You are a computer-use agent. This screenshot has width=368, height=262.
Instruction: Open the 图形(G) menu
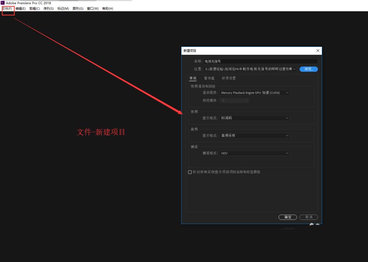(78, 8)
